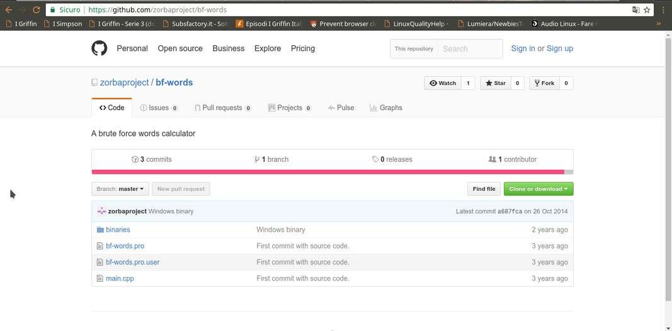Open the binaries folder

118,230
